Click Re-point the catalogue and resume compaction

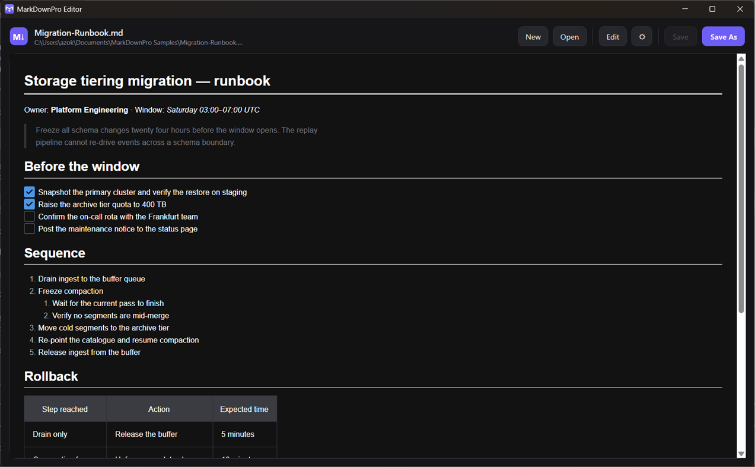[119, 340]
